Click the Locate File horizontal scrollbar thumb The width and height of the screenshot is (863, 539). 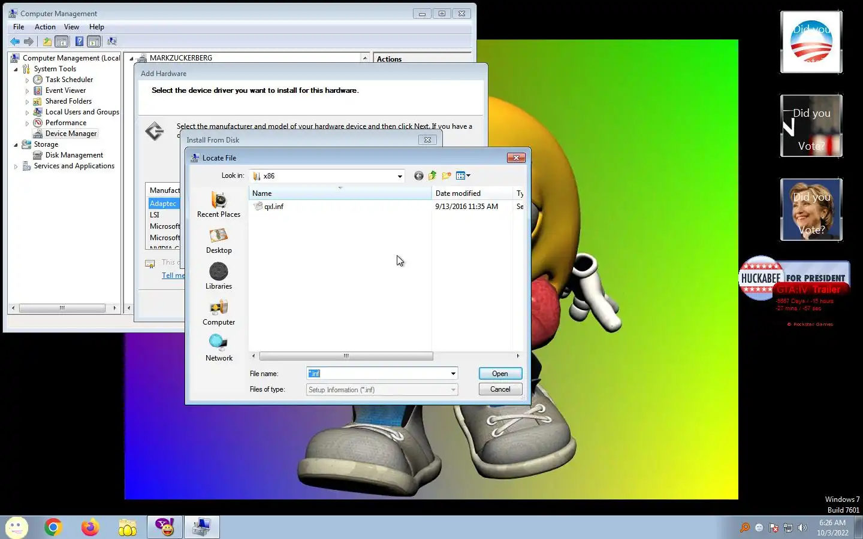point(346,356)
